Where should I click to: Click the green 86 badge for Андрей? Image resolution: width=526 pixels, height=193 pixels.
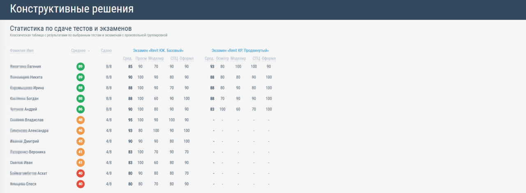click(81, 109)
